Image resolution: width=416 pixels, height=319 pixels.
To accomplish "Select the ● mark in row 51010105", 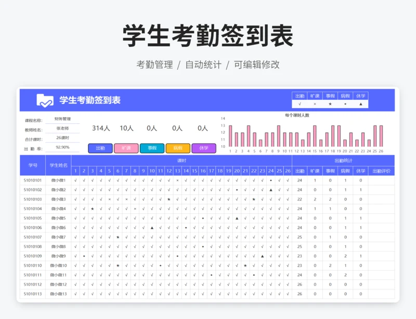I will pos(203,219).
